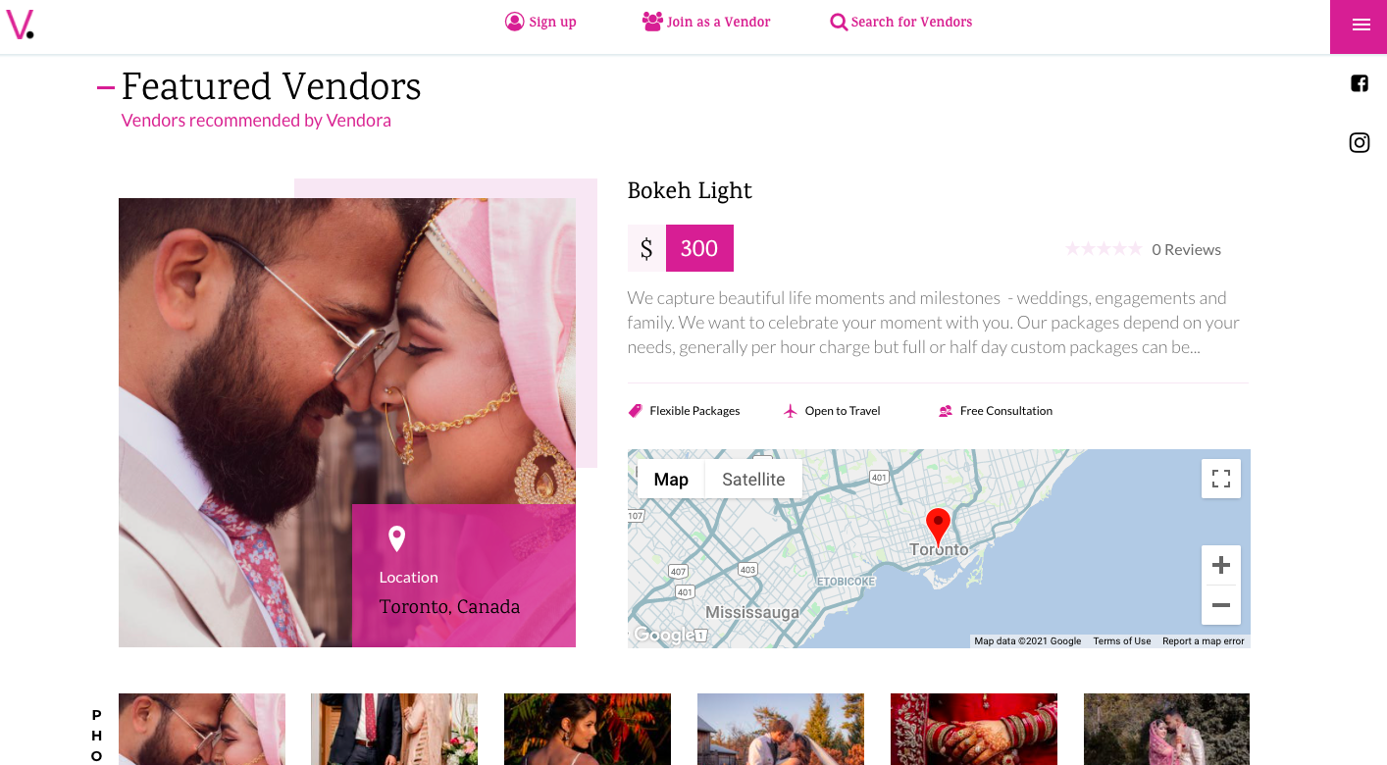Toggle the map fullscreen view icon
Image resolution: width=1387 pixels, height=765 pixels.
[x=1221, y=479]
